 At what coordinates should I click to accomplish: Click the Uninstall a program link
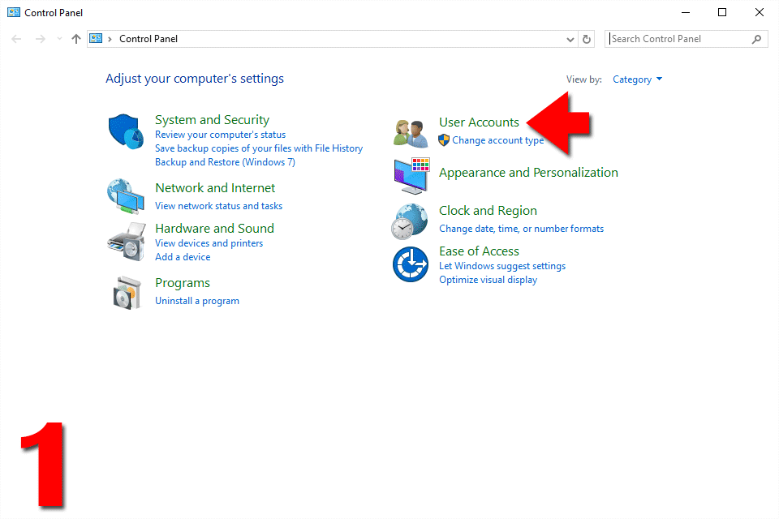(197, 301)
